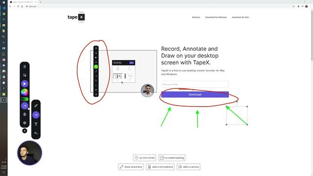The height and width of the screenshot is (176, 313).
Task: Select the arrow tool in drawing submenu
Action: click(36, 115)
